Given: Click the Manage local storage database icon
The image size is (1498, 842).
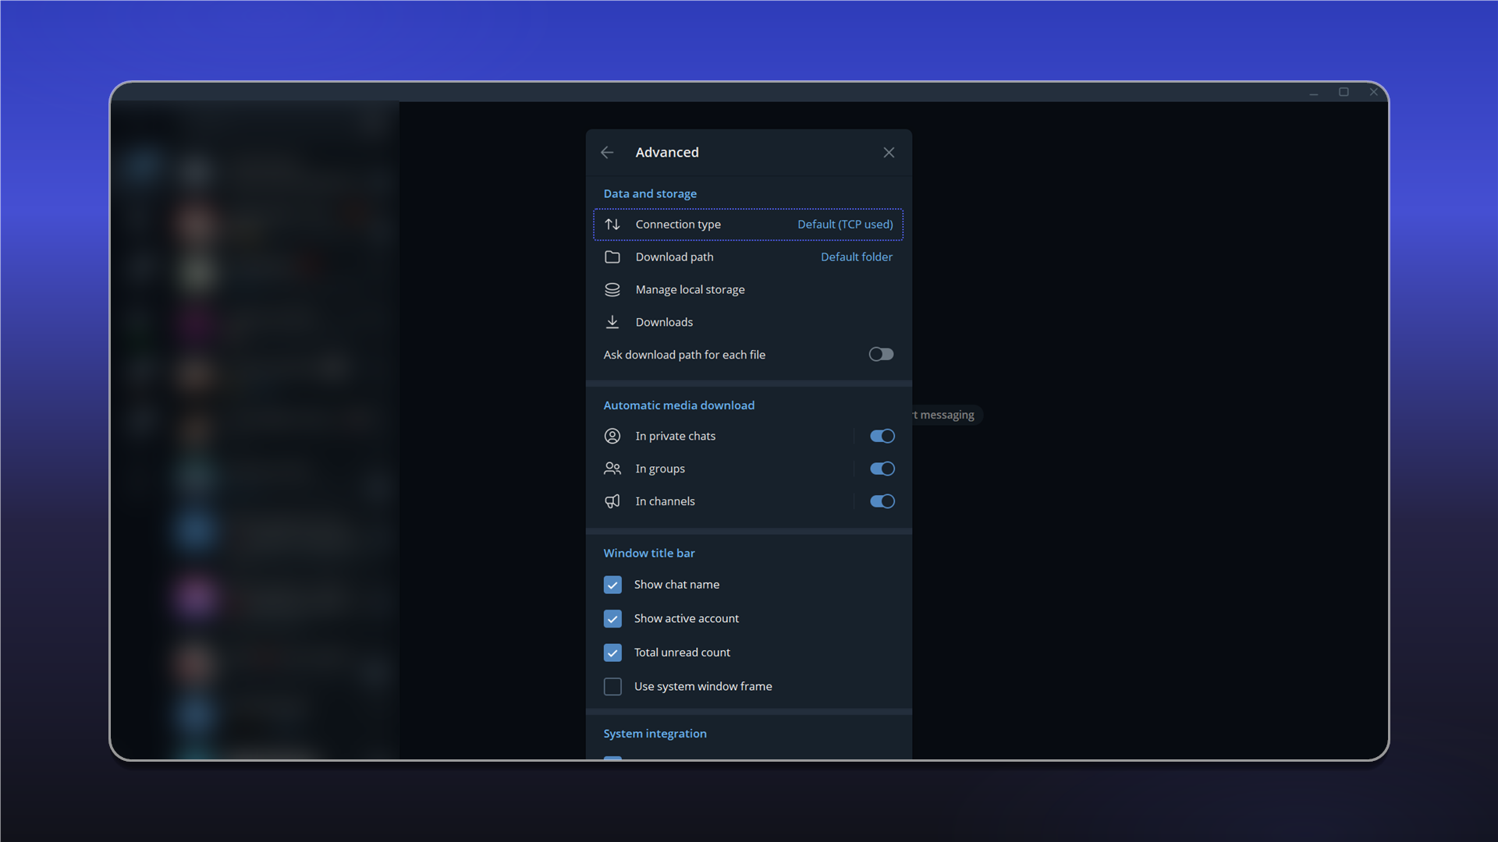Looking at the screenshot, I should [612, 290].
